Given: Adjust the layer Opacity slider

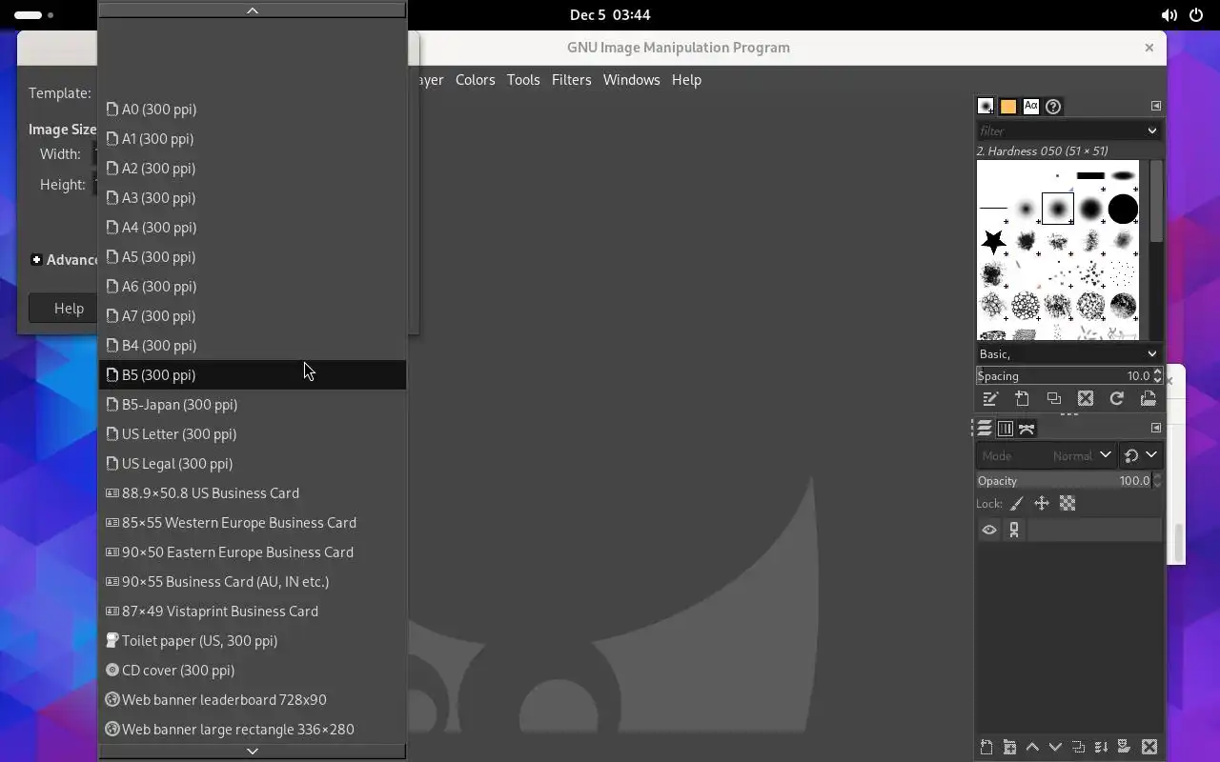Looking at the screenshot, I should tap(1064, 481).
